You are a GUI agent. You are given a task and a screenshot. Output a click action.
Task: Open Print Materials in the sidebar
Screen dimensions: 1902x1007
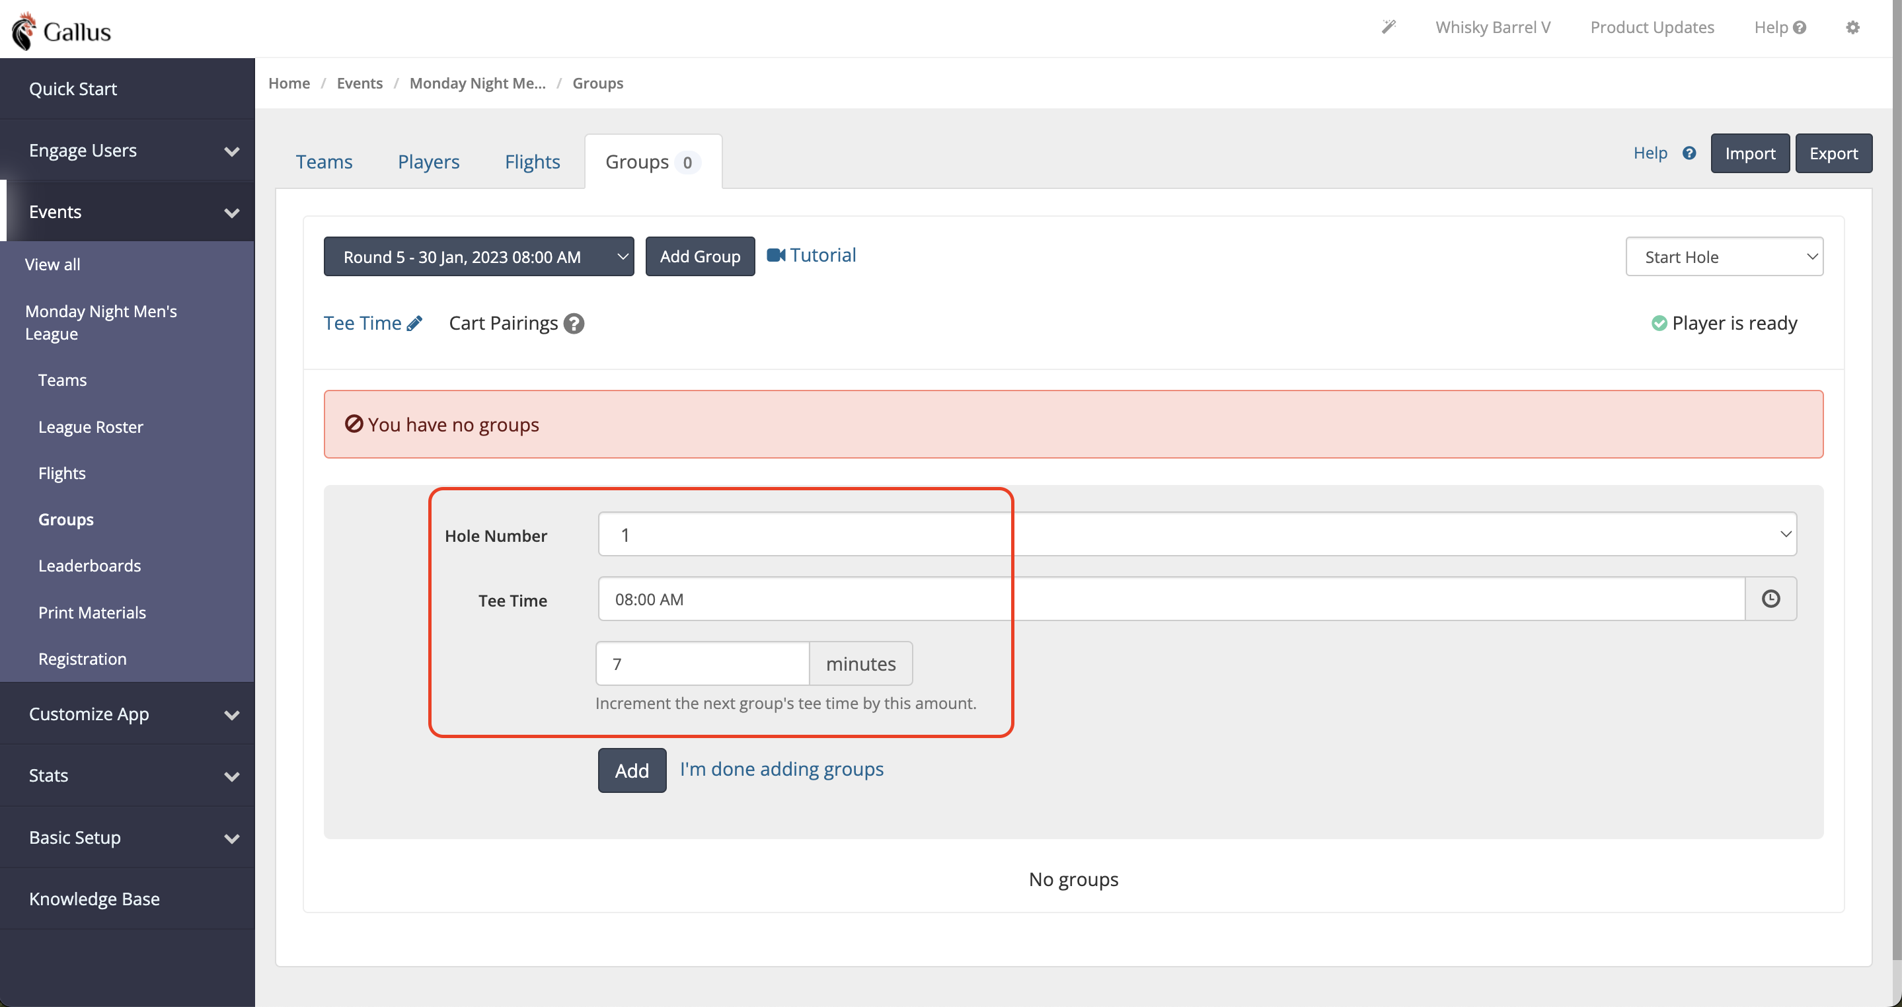pos(93,613)
